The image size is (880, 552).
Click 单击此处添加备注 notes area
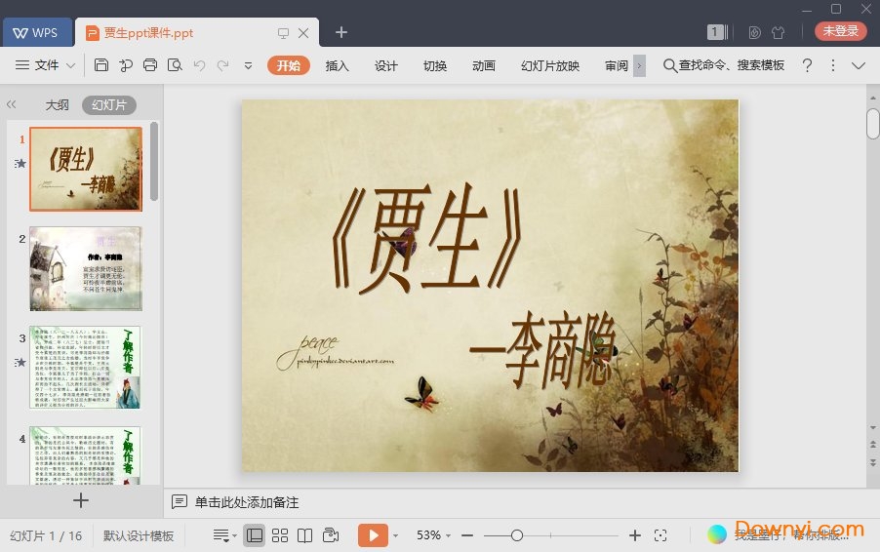coord(247,502)
